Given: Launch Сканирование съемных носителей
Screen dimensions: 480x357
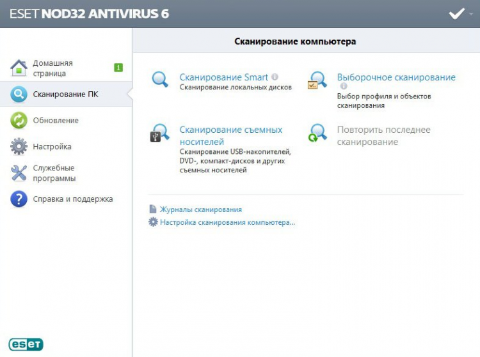Looking at the screenshot, I should 231,136.
